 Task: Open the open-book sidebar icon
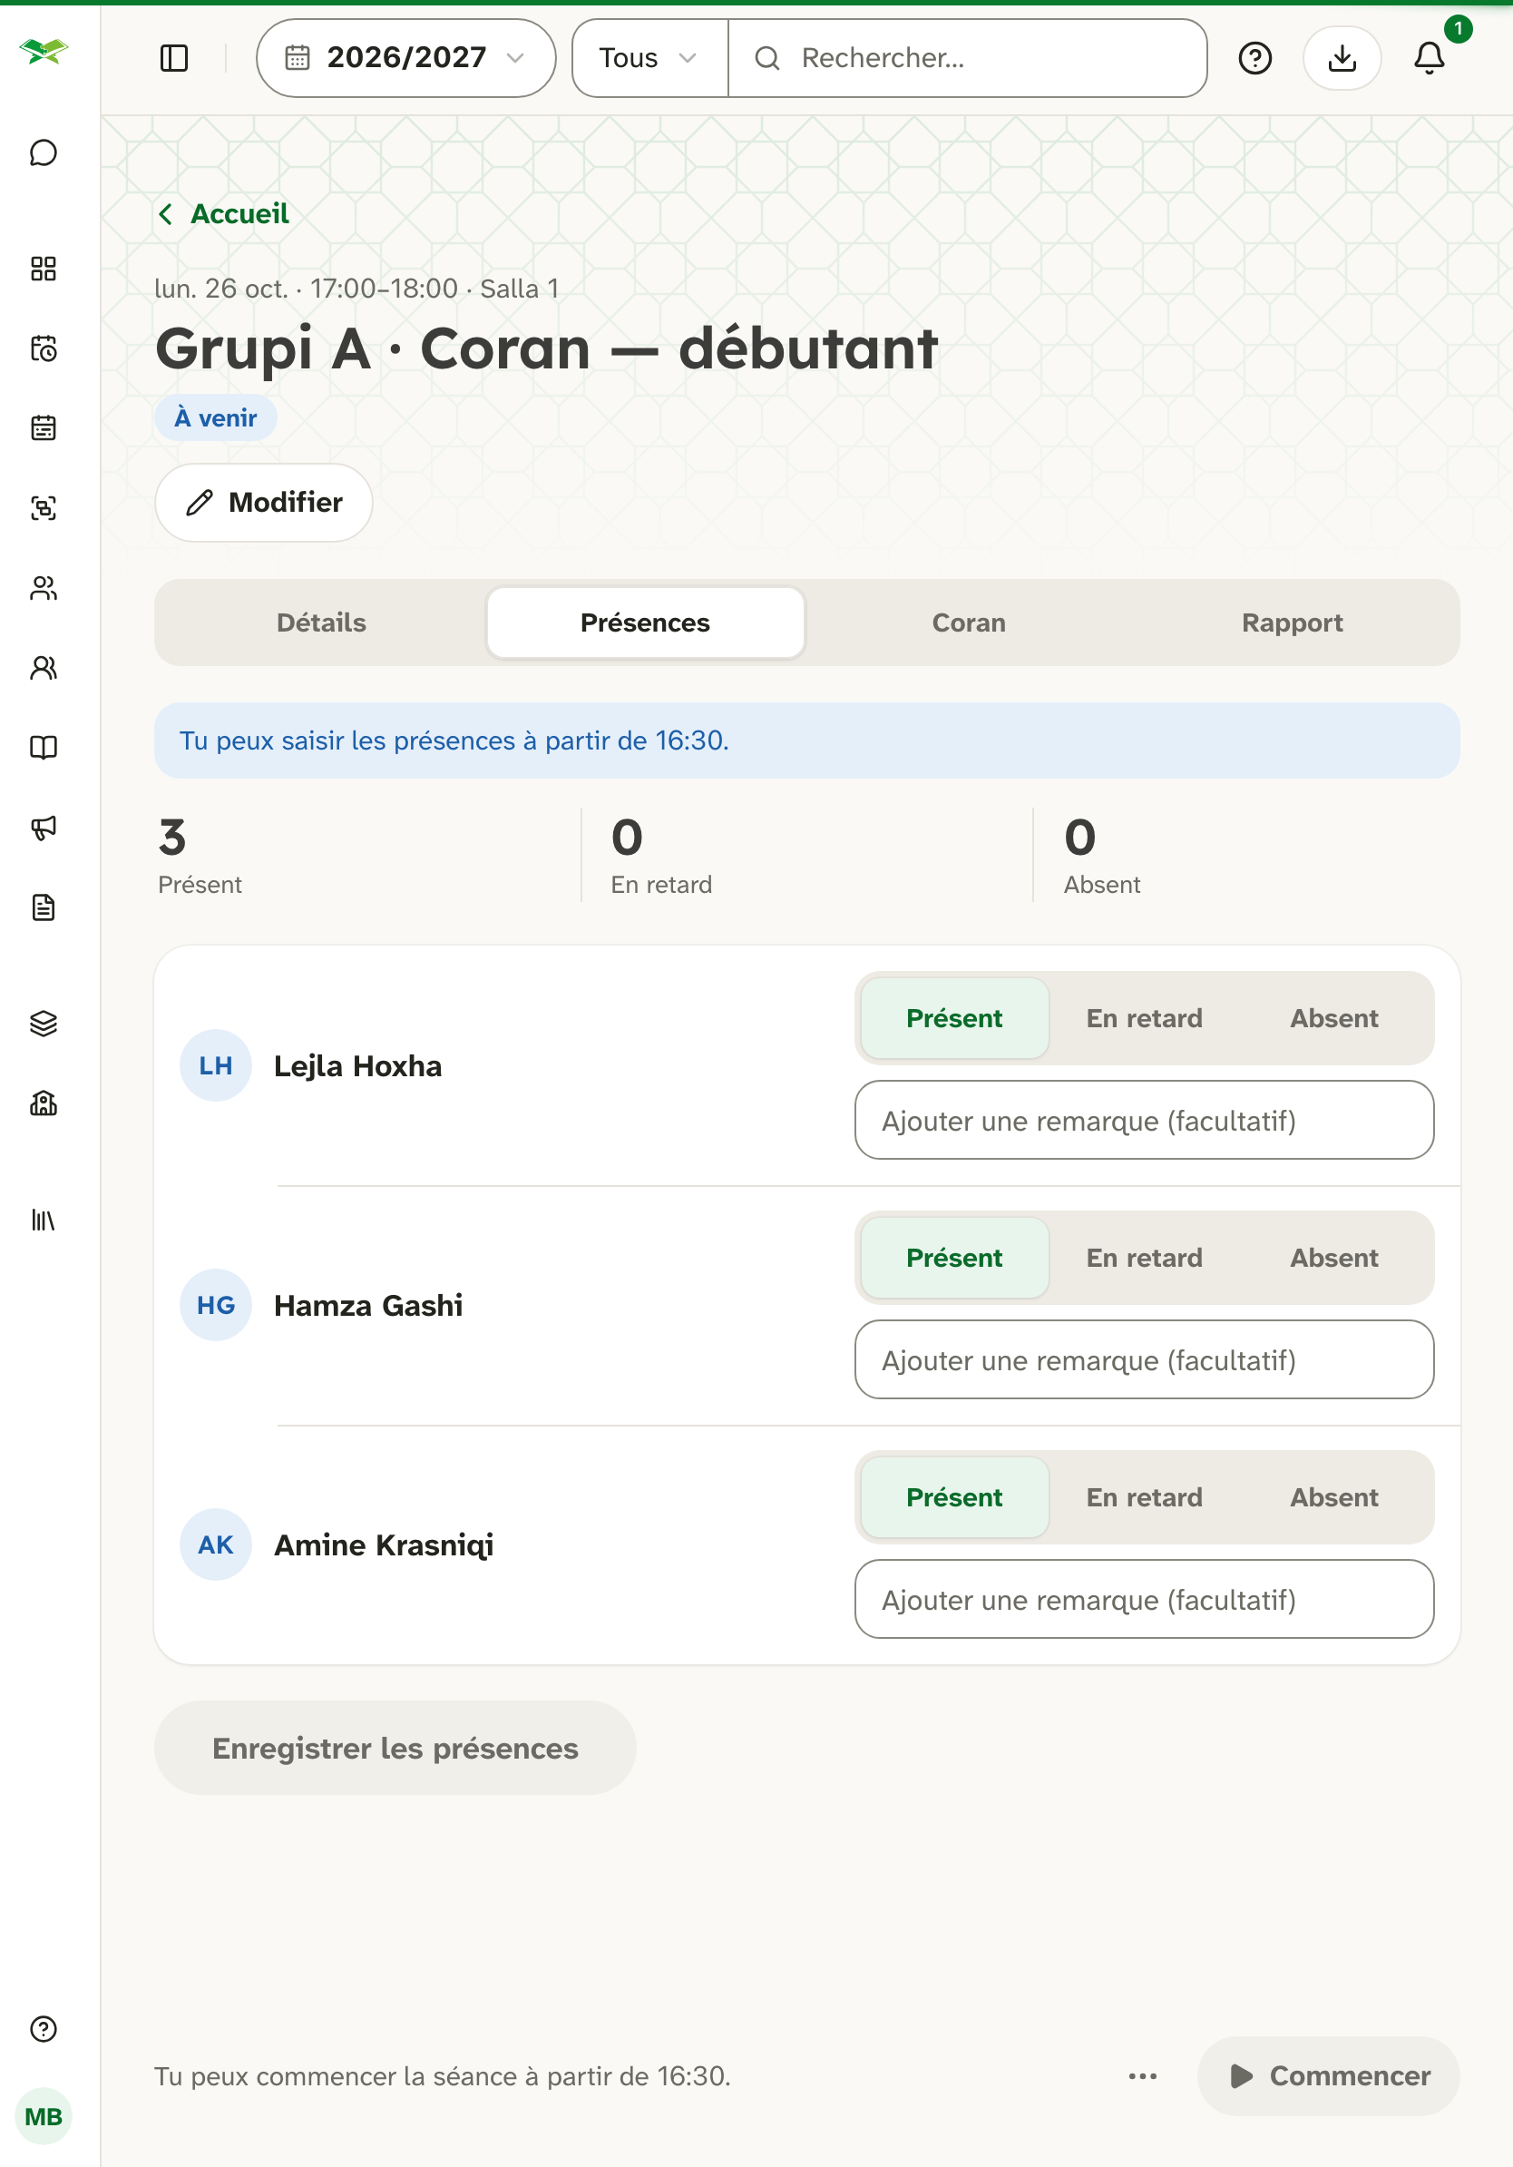(x=44, y=748)
